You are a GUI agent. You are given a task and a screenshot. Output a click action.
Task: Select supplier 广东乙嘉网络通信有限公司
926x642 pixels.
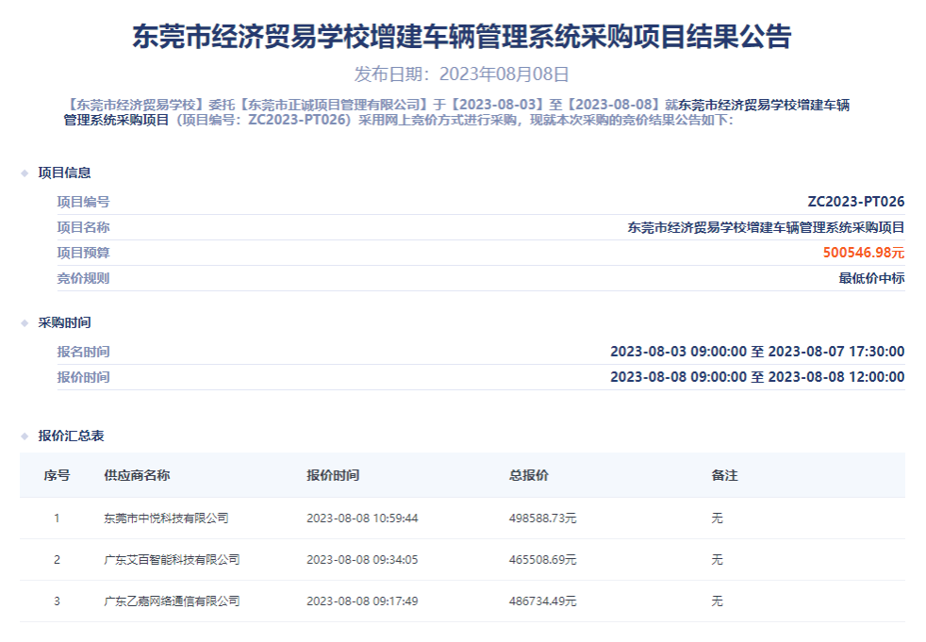pos(172,601)
